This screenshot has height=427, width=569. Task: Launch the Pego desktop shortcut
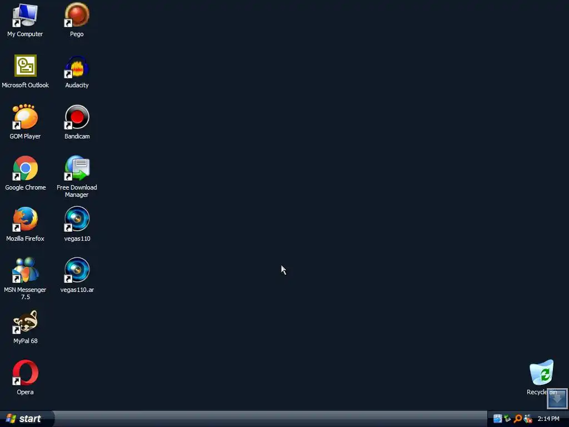coord(77,15)
